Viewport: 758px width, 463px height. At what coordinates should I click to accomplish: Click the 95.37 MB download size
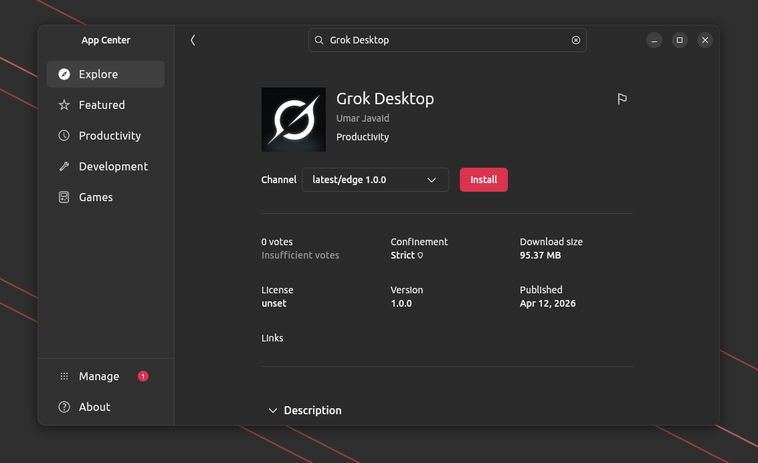541,255
